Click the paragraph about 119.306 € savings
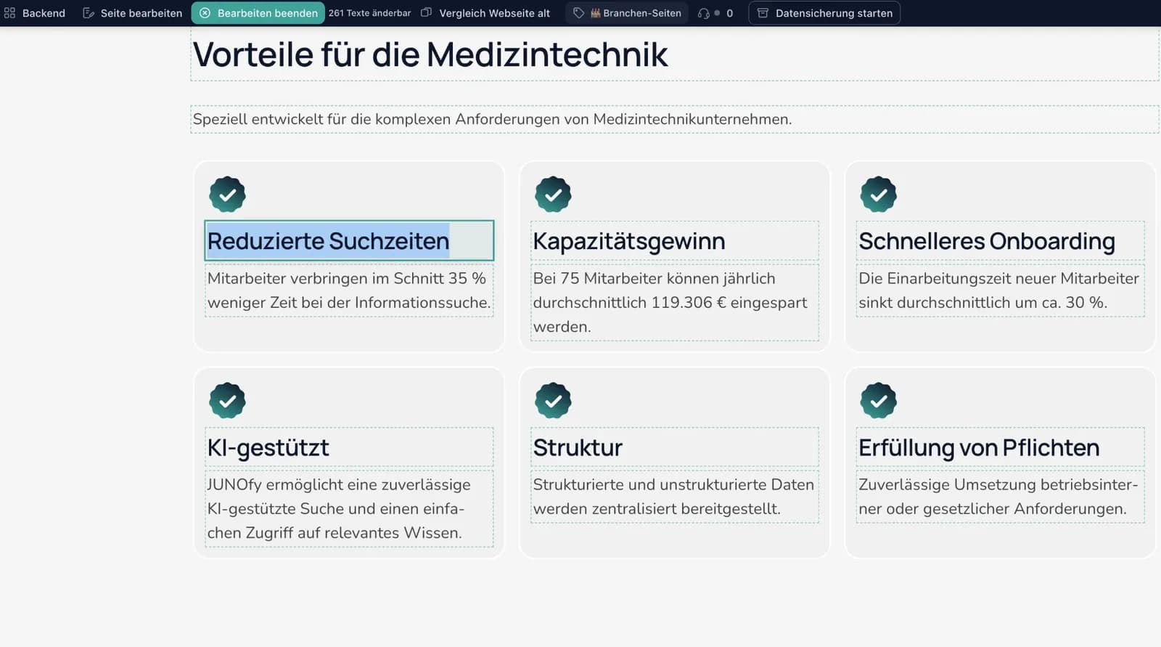Image resolution: width=1161 pixels, height=647 pixels. point(675,302)
